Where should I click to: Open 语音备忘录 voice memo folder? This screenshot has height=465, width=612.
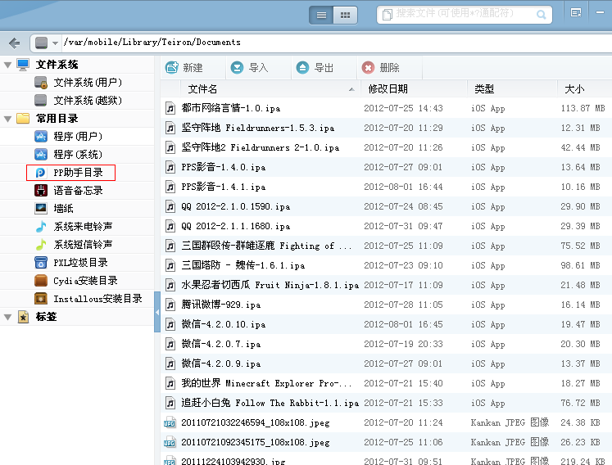click(x=78, y=191)
